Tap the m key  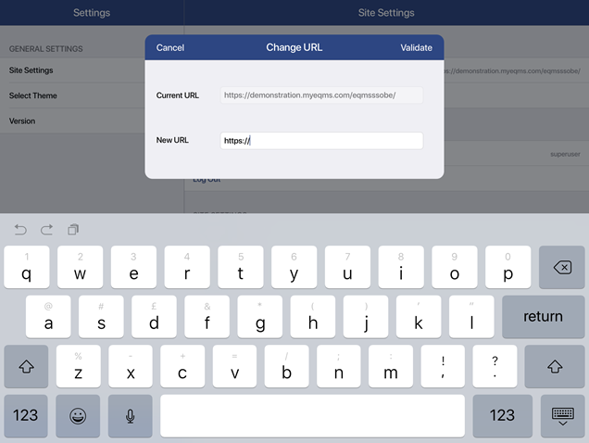391,366
